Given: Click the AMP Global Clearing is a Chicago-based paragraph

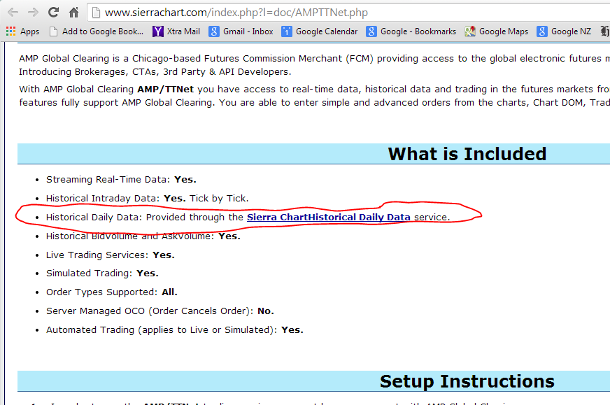Looking at the screenshot, I should coord(314,65).
